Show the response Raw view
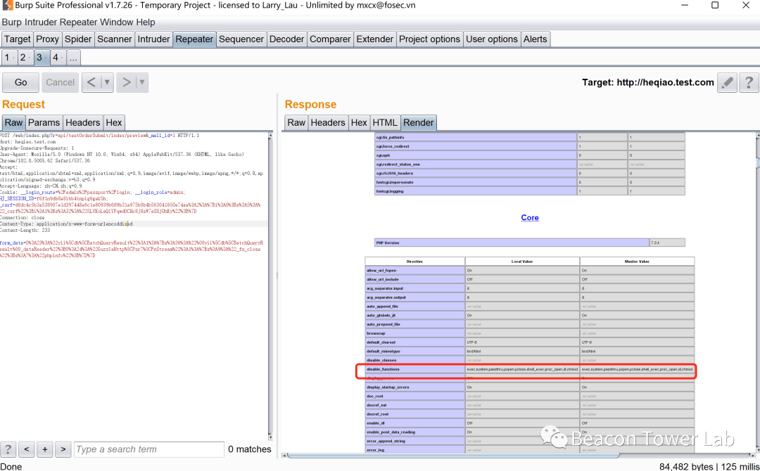Image resolution: width=760 pixels, height=471 pixels. 296,122
